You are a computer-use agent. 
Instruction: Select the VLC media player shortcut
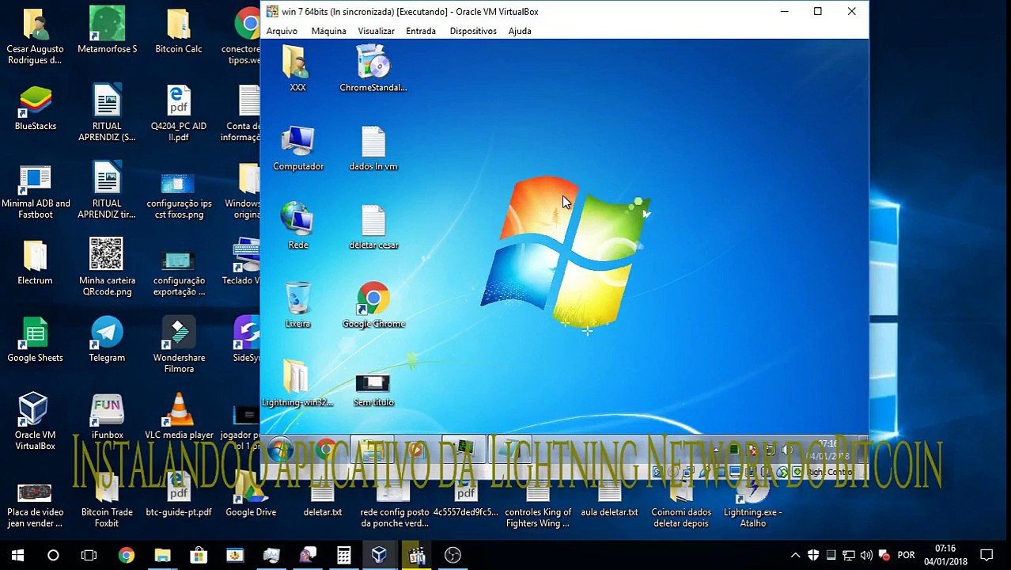pos(179,417)
